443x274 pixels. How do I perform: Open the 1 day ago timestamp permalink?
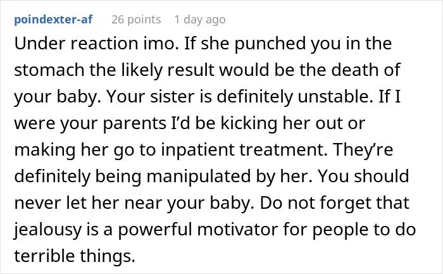pyautogui.click(x=200, y=20)
